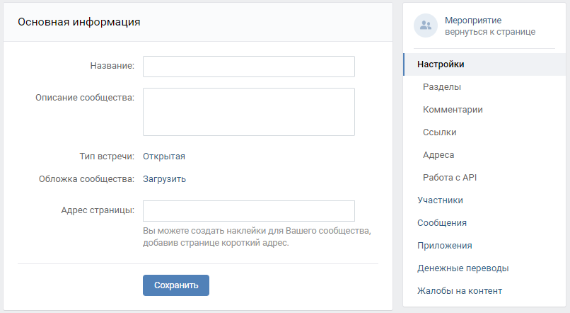This screenshot has height=313, width=570.
Task: Click the Адрес страницы input field
Action: [x=248, y=211]
